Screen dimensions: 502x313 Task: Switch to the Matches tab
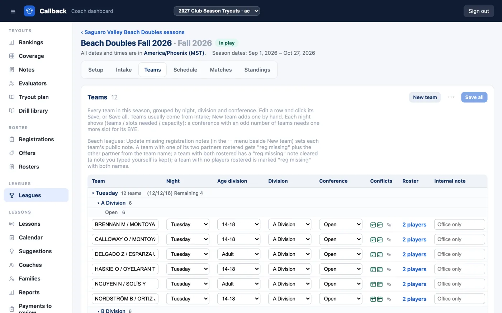(x=221, y=70)
